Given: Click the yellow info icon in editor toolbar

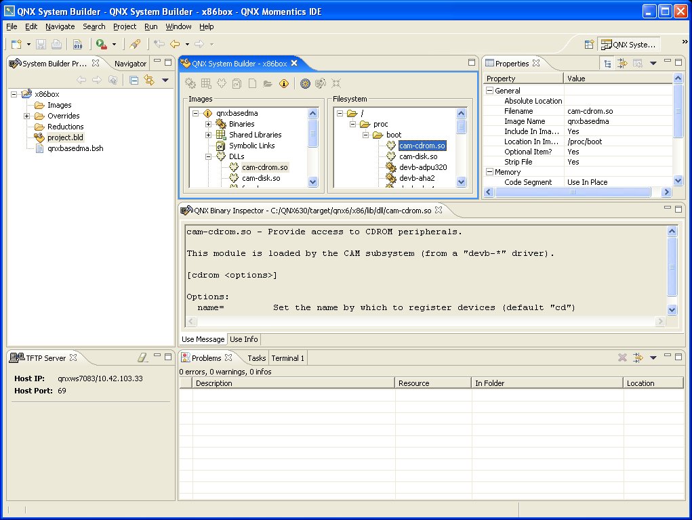Looking at the screenshot, I should 283,83.
